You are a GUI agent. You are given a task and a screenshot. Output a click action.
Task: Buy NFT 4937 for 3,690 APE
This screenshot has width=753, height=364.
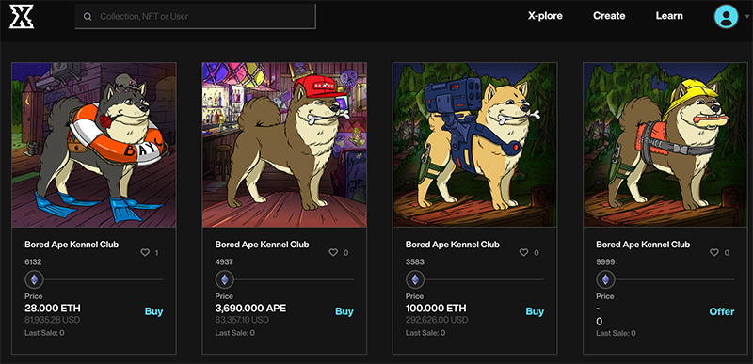pyautogui.click(x=344, y=311)
